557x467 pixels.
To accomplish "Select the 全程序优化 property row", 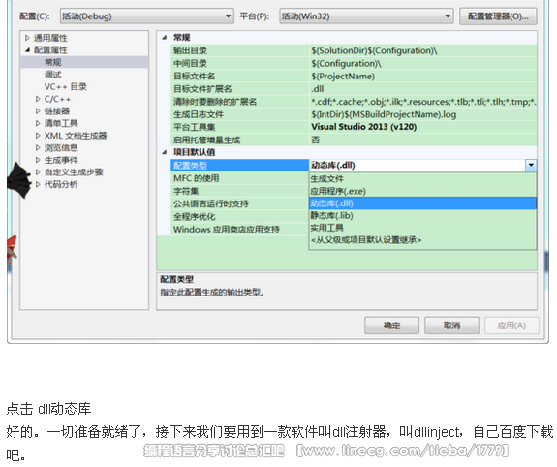I will [240, 216].
